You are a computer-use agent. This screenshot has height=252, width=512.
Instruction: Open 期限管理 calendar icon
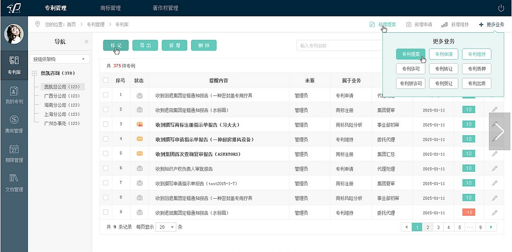point(14,153)
